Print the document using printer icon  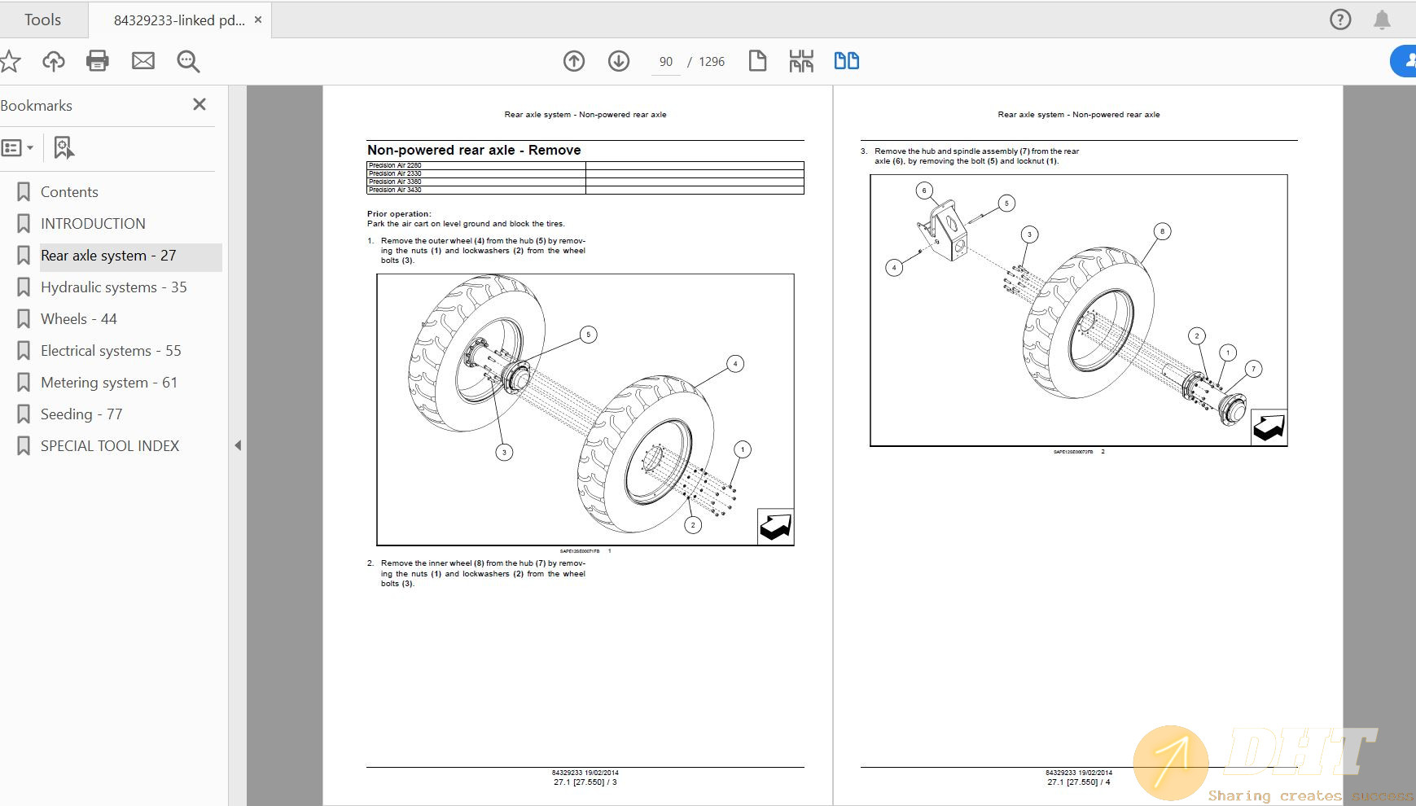click(x=98, y=61)
